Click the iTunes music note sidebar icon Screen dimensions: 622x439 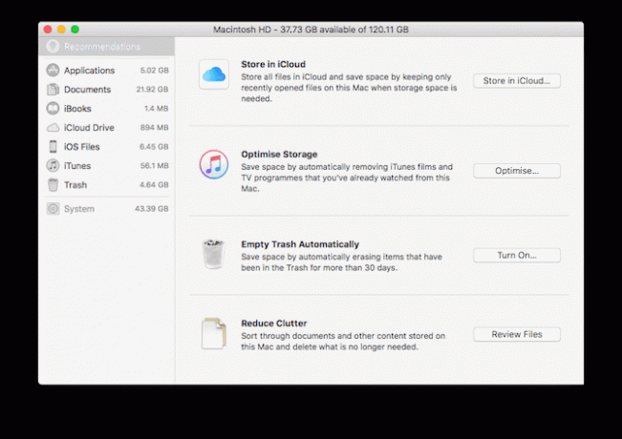click(53, 166)
